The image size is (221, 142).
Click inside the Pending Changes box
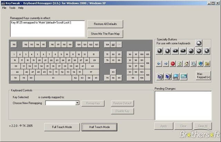pos(183,106)
